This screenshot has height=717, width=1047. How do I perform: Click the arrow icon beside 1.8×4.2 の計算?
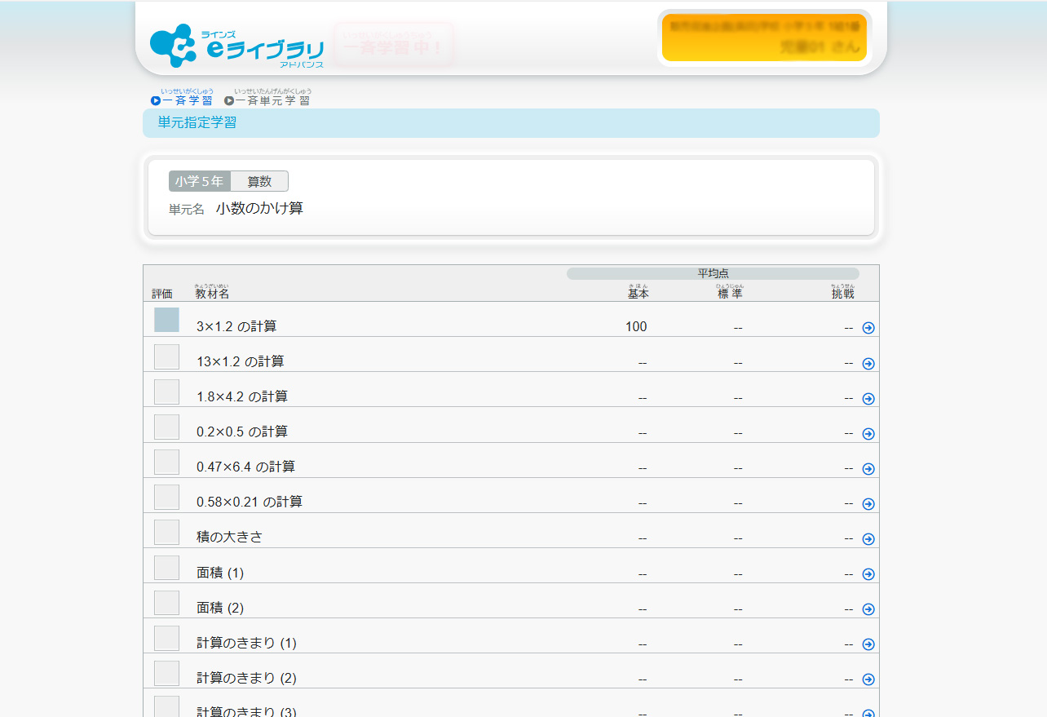(868, 399)
